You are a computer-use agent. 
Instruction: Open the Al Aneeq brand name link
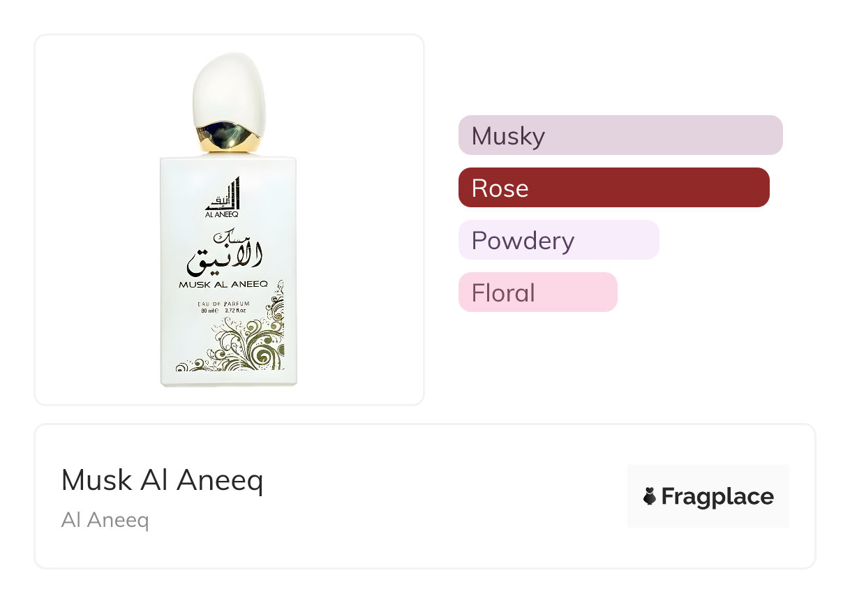click(x=105, y=520)
